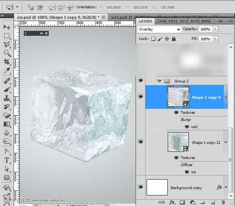Select the Polygonal Lasso tool

6,44
